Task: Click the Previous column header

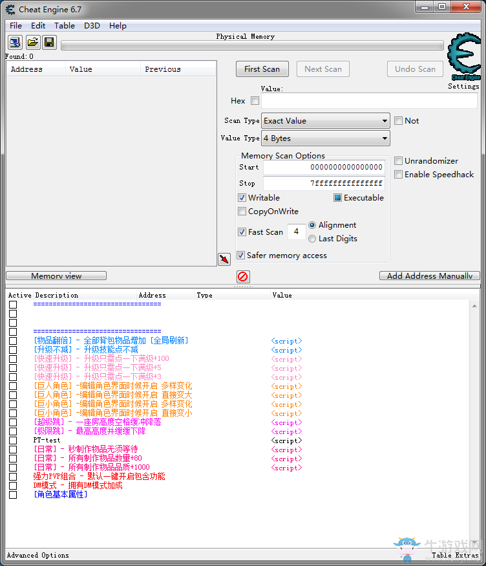Action: pos(178,69)
